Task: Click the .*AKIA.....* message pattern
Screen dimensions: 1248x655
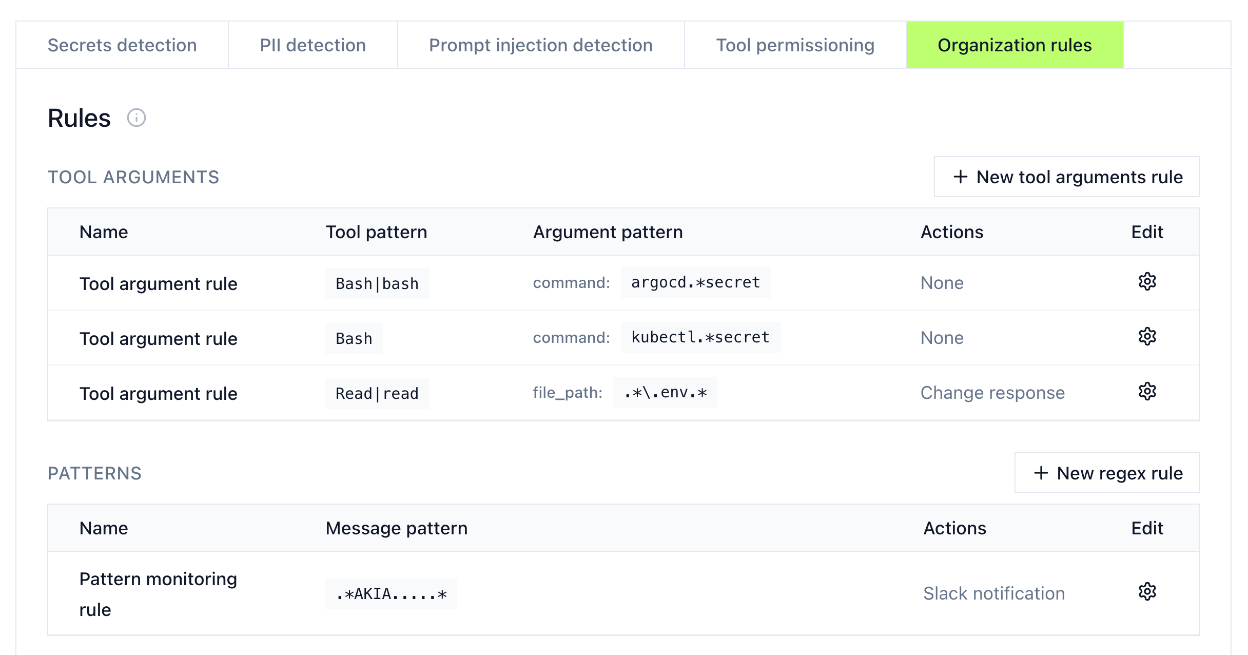Action: coord(391,594)
